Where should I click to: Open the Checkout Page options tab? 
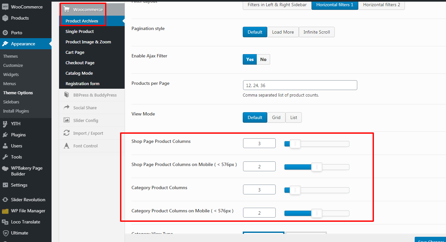(92, 63)
